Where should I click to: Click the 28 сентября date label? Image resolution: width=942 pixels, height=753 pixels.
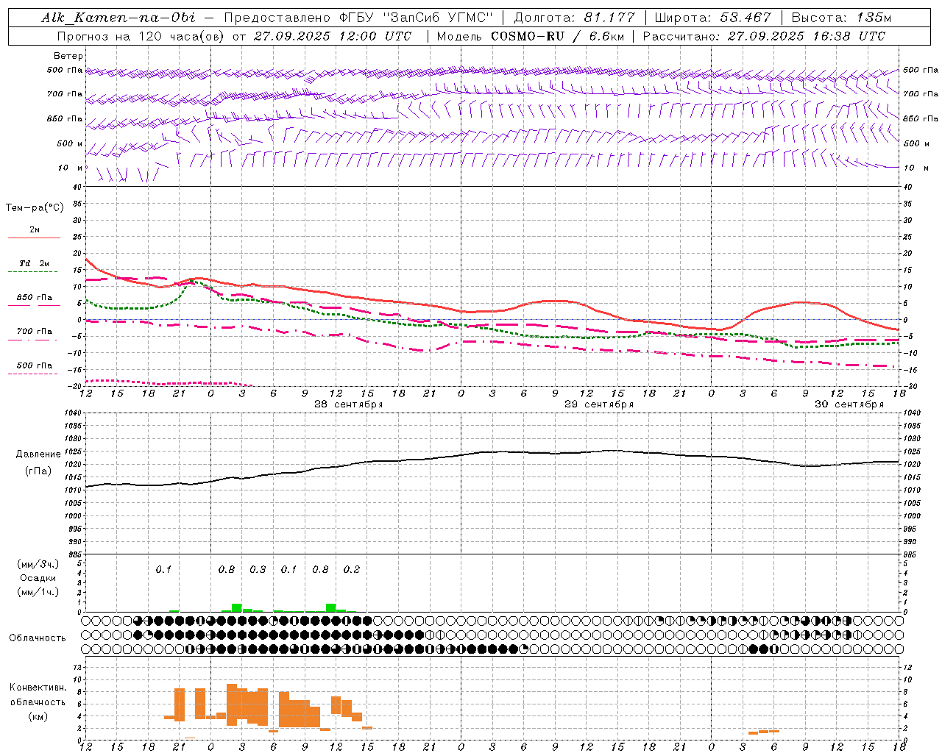click(x=348, y=404)
